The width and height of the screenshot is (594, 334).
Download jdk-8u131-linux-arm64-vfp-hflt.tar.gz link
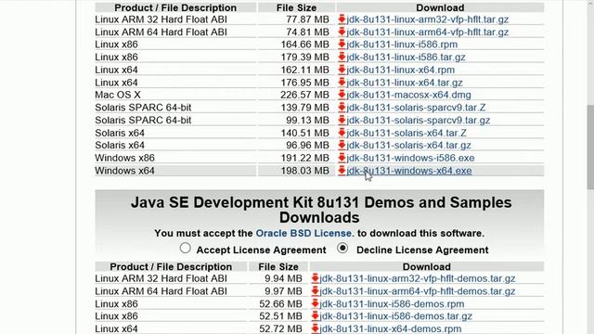coord(427,32)
